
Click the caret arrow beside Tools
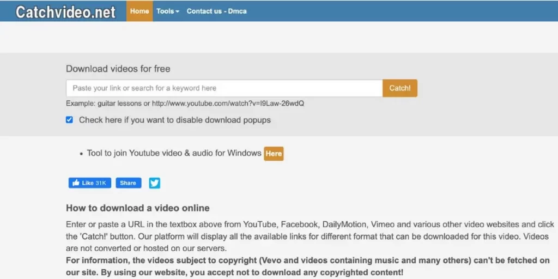177,11
